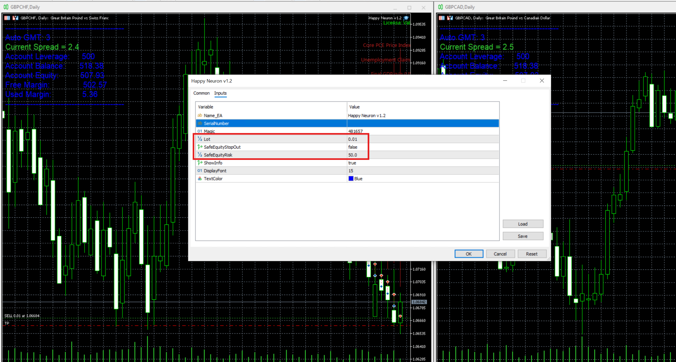
Task: Click the Reset button
Action: pyautogui.click(x=532, y=254)
